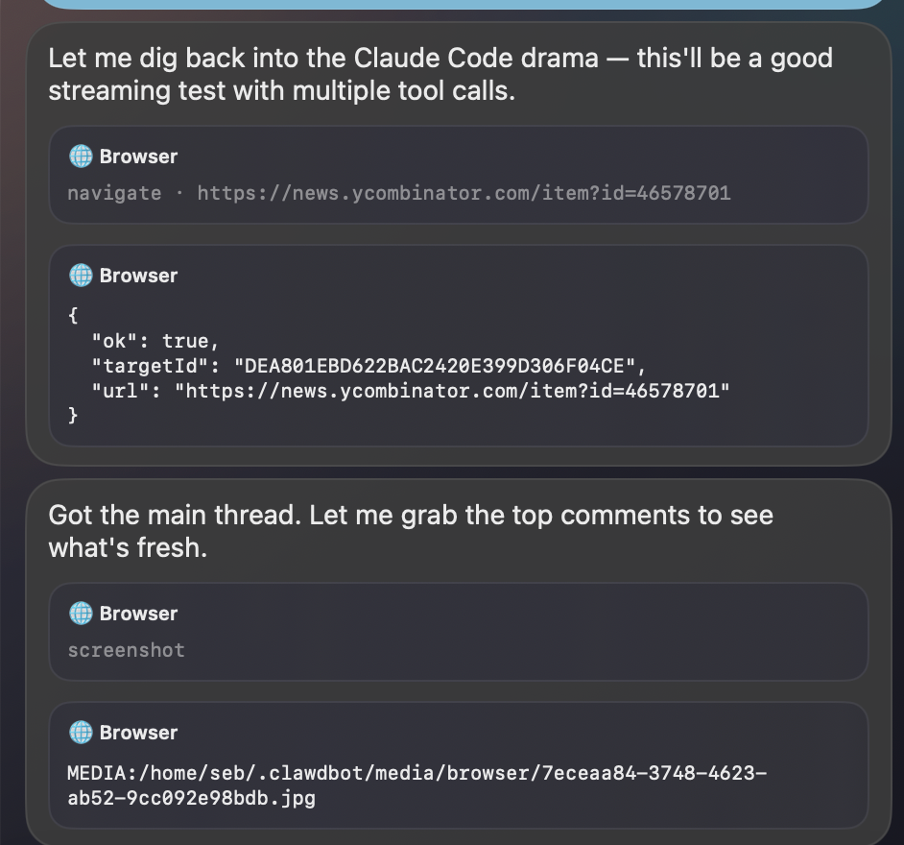
Task: Click the globe icon on the navigation result card
Action: tap(80, 275)
